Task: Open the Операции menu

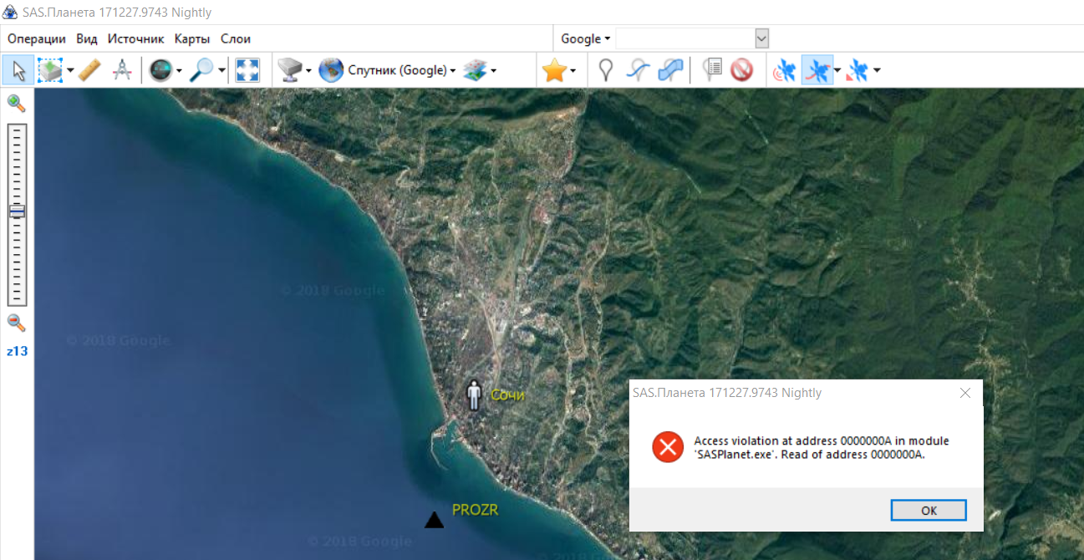Action: pos(36,38)
